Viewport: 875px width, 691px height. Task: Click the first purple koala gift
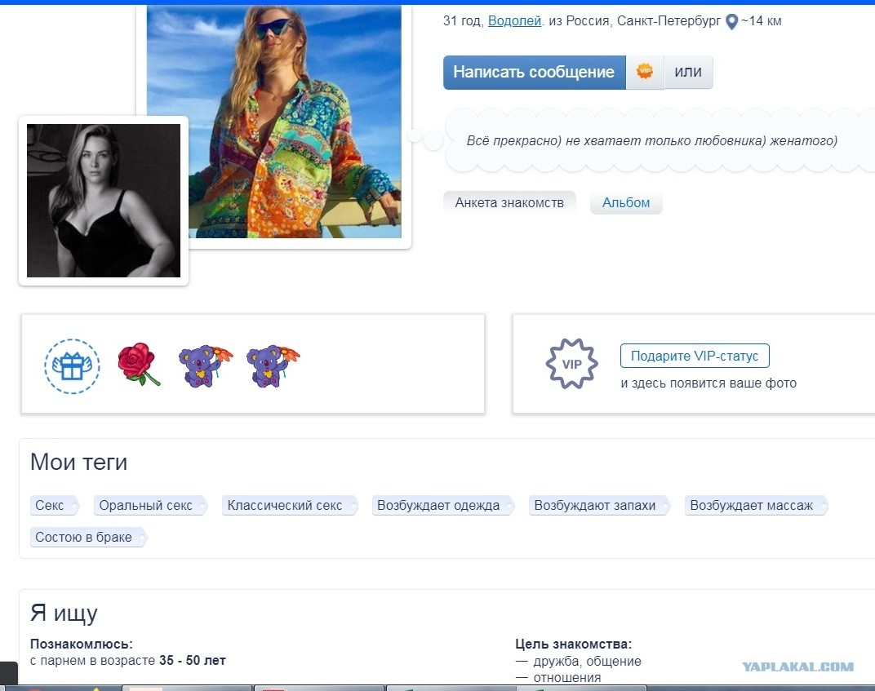(x=205, y=365)
